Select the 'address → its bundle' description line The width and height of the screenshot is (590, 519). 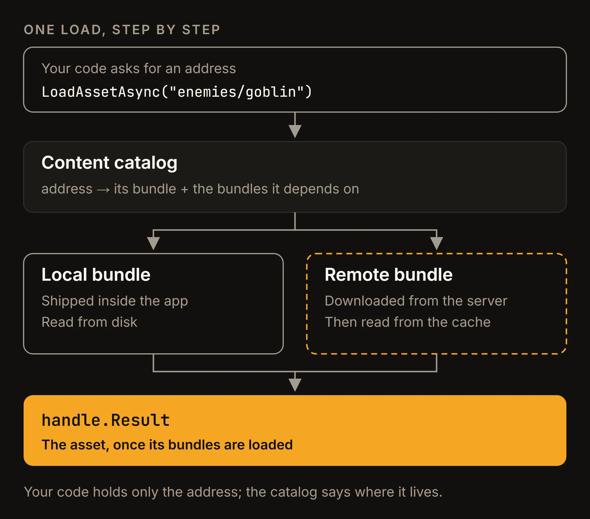click(x=200, y=189)
